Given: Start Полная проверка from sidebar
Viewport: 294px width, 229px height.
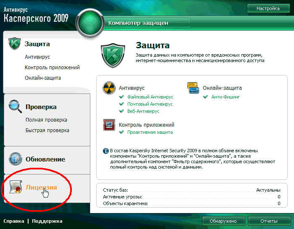Looking at the screenshot, I should [x=46, y=120].
